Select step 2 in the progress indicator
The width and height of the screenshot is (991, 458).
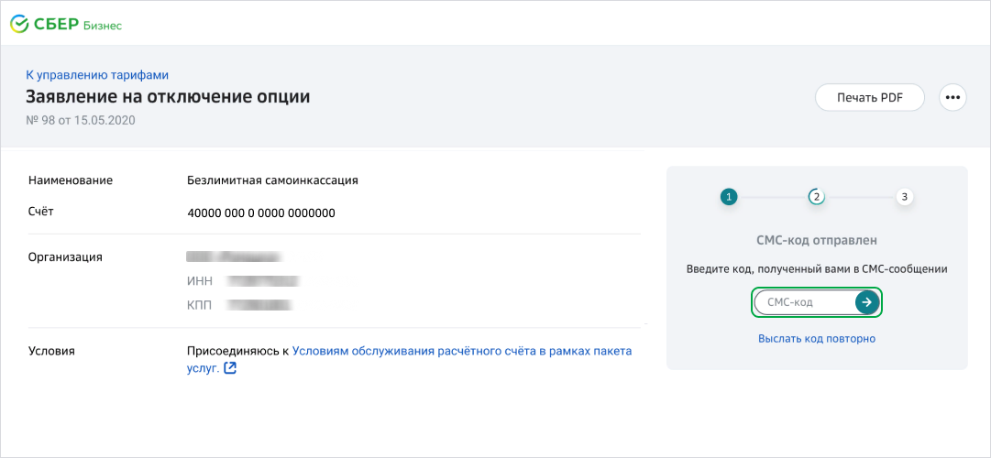[816, 197]
